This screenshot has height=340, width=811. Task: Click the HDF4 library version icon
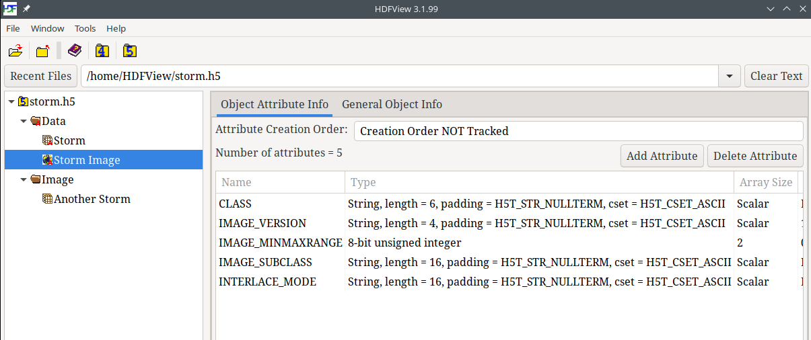(x=102, y=51)
